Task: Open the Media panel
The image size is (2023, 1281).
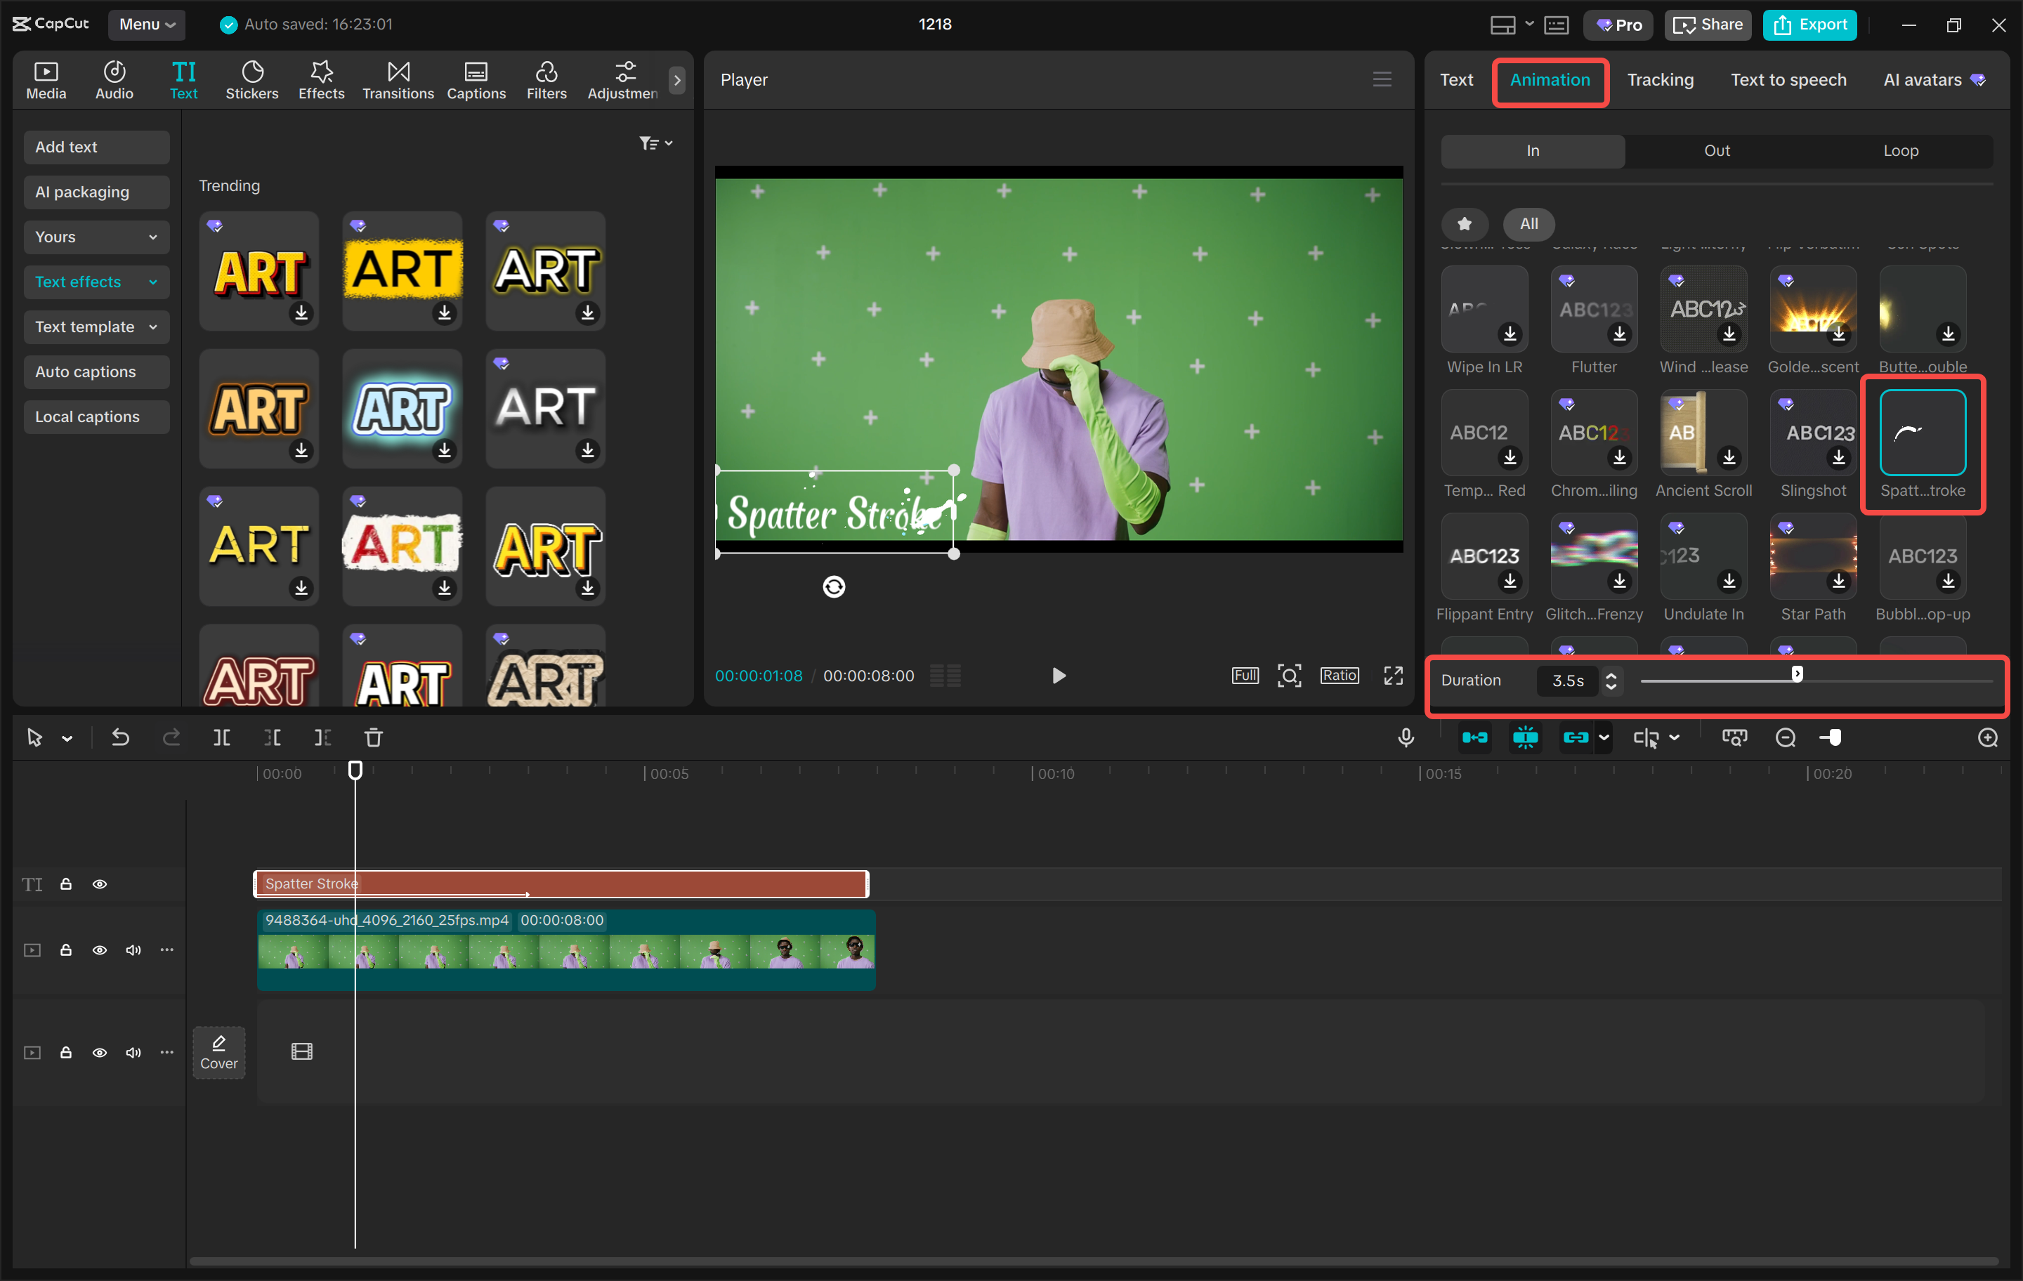Action: click(46, 80)
